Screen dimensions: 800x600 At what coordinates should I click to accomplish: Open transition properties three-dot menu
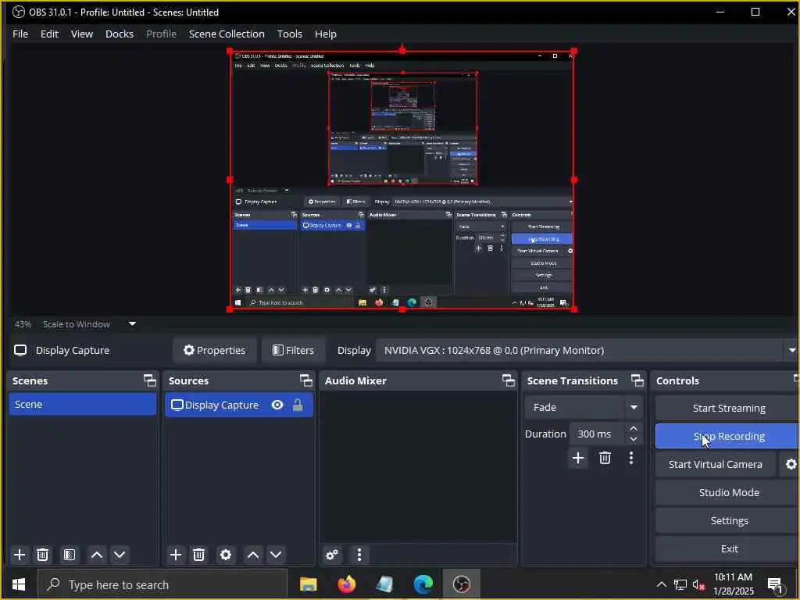pyautogui.click(x=631, y=458)
